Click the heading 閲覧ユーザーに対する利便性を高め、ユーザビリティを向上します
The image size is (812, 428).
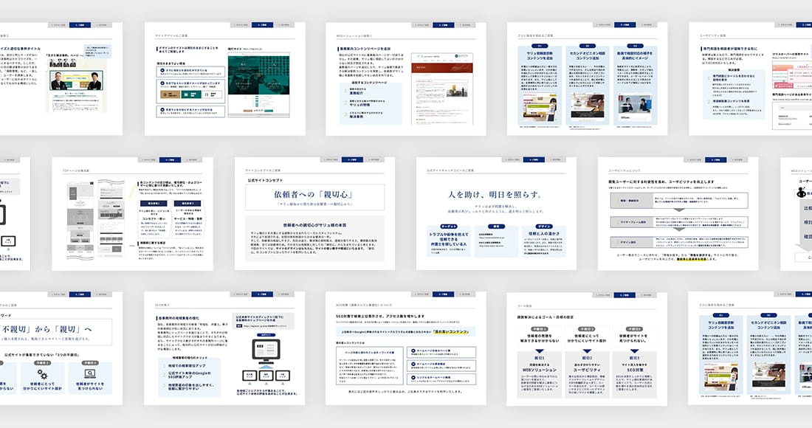[661, 182]
